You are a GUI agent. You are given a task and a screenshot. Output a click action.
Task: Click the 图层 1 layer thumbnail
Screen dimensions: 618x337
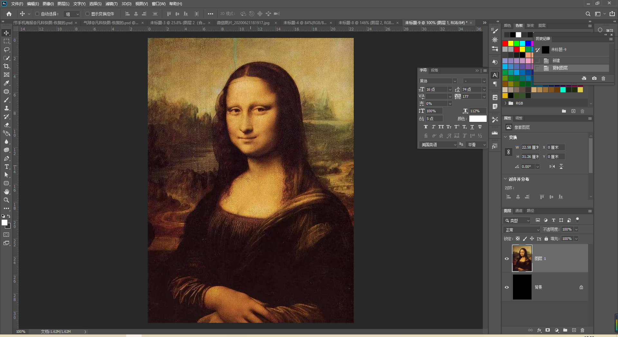point(522,259)
